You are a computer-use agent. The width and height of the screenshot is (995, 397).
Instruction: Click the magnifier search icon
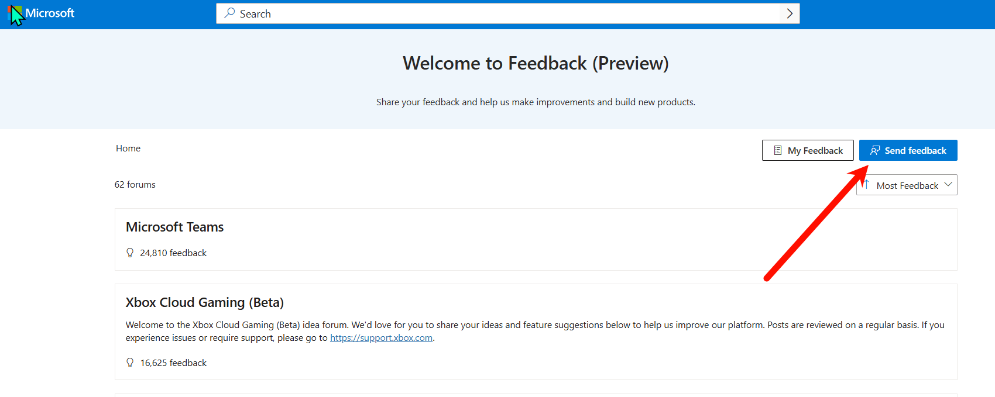tap(229, 13)
